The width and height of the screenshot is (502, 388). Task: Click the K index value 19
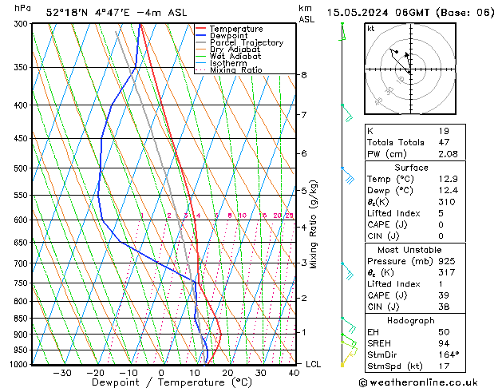point(444,131)
